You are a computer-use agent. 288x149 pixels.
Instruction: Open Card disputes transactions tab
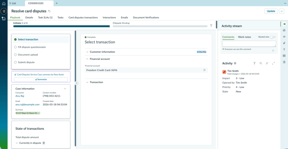(x=83, y=17)
